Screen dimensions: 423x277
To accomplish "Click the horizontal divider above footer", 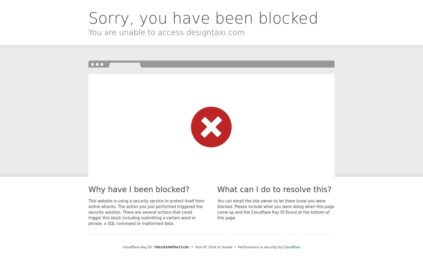I will click(211, 234).
